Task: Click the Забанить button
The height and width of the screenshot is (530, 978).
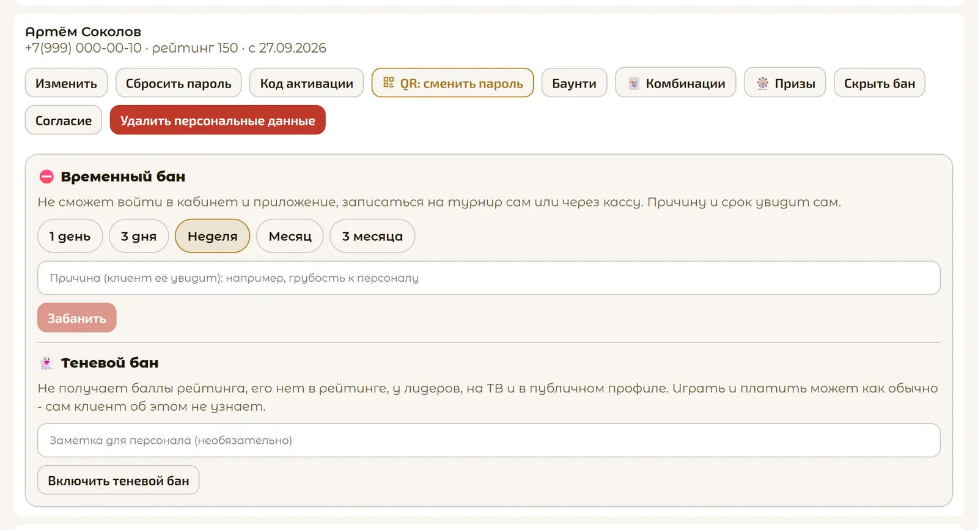Action: tap(77, 318)
